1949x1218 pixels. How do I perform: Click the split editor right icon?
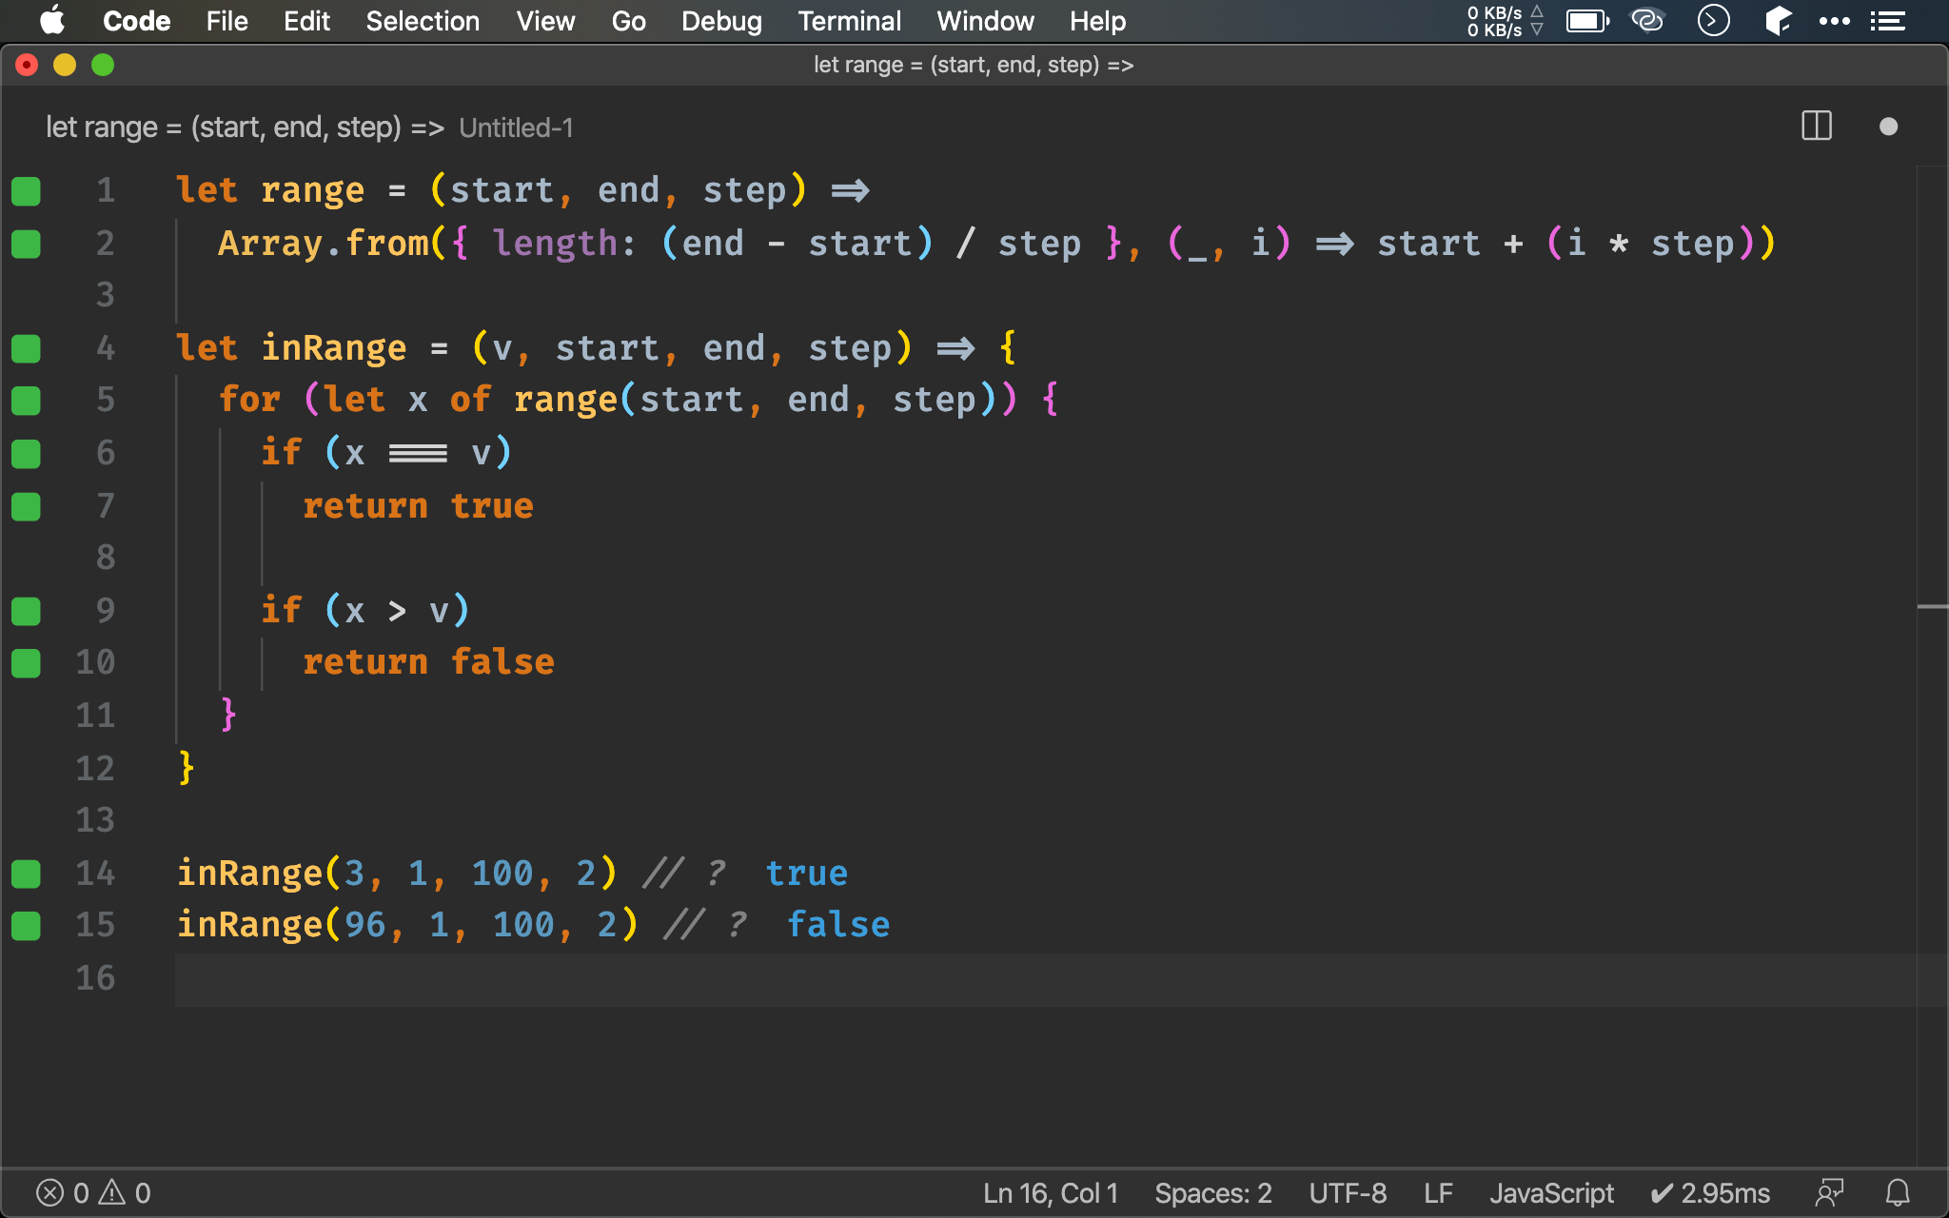[1816, 127]
